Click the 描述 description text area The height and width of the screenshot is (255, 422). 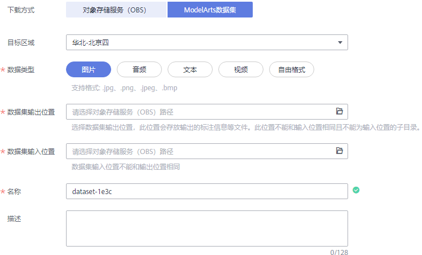pos(206,228)
